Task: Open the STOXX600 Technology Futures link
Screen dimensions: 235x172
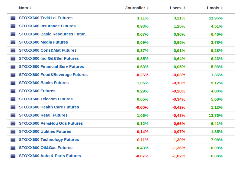Action: 49,140
